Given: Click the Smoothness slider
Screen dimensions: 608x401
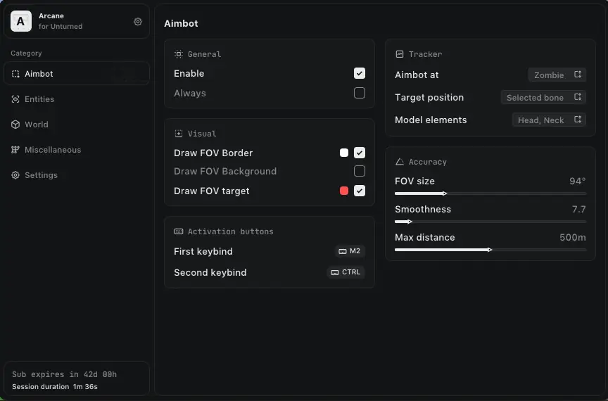Looking at the screenshot, I should pos(490,222).
